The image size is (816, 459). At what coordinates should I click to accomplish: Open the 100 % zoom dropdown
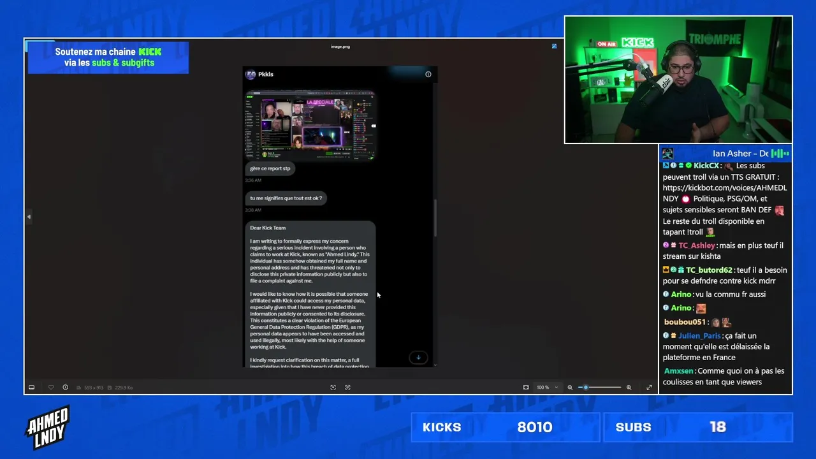point(547,387)
